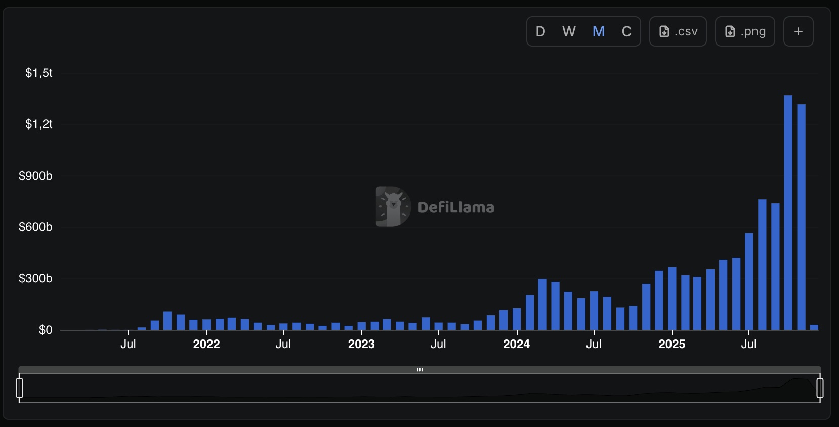Viewport: 839px width, 427px height.
Task: Switch chart to Weekly (W) grouping
Action: click(x=569, y=31)
